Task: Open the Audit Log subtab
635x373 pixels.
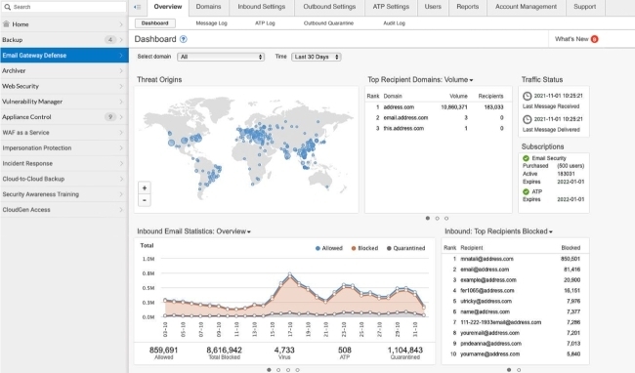Action: pos(394,23)
